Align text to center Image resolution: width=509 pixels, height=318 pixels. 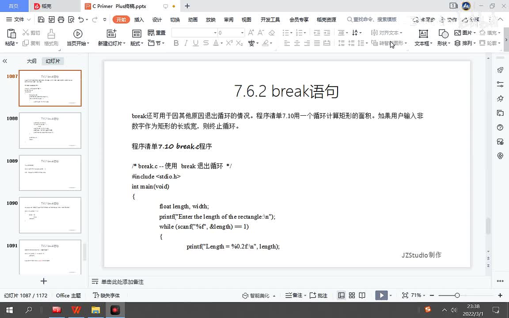[297, 43]
